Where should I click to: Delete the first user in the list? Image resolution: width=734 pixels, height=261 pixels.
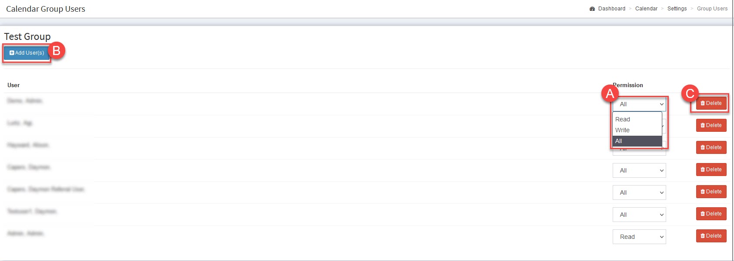point(711,103)
